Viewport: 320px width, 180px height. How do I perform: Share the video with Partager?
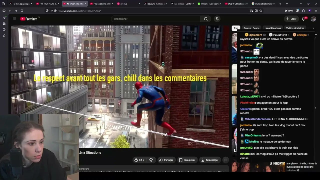[166, 160]
